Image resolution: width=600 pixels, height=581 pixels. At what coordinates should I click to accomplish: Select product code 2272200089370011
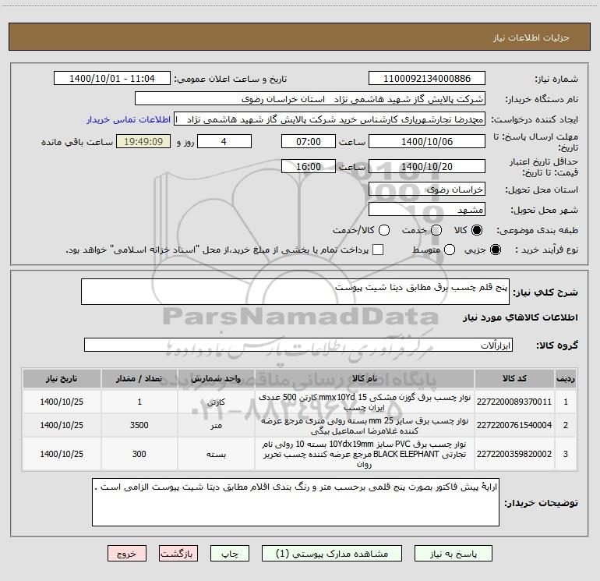coord(514,402)
